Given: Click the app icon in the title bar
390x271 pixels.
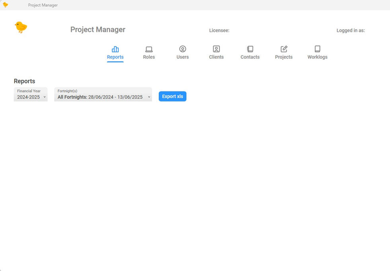Looking at the screenshot, I should pos(6,5).
